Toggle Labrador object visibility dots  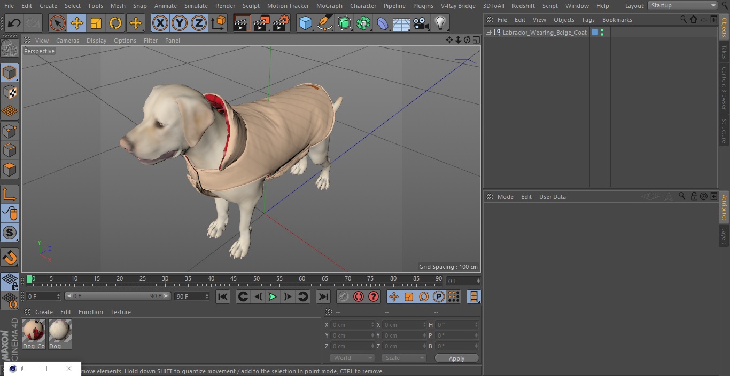pyautogui.click(x=602, y=33)
